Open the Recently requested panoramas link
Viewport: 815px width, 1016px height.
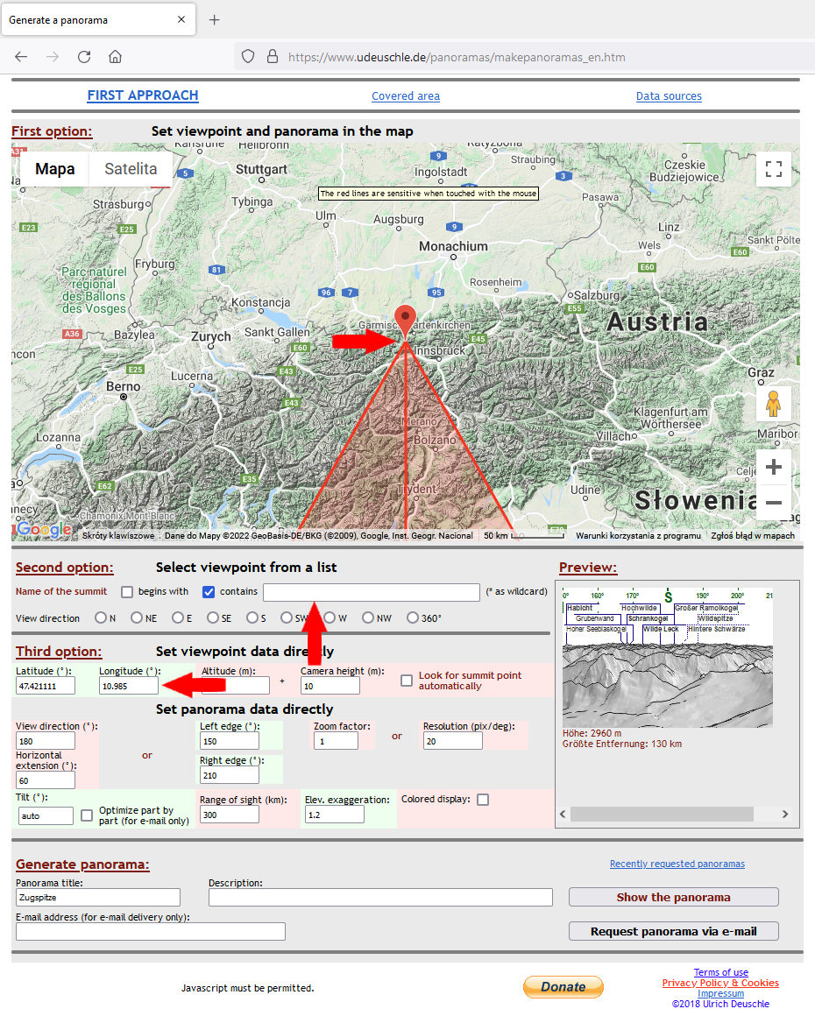tap(677, 864)
